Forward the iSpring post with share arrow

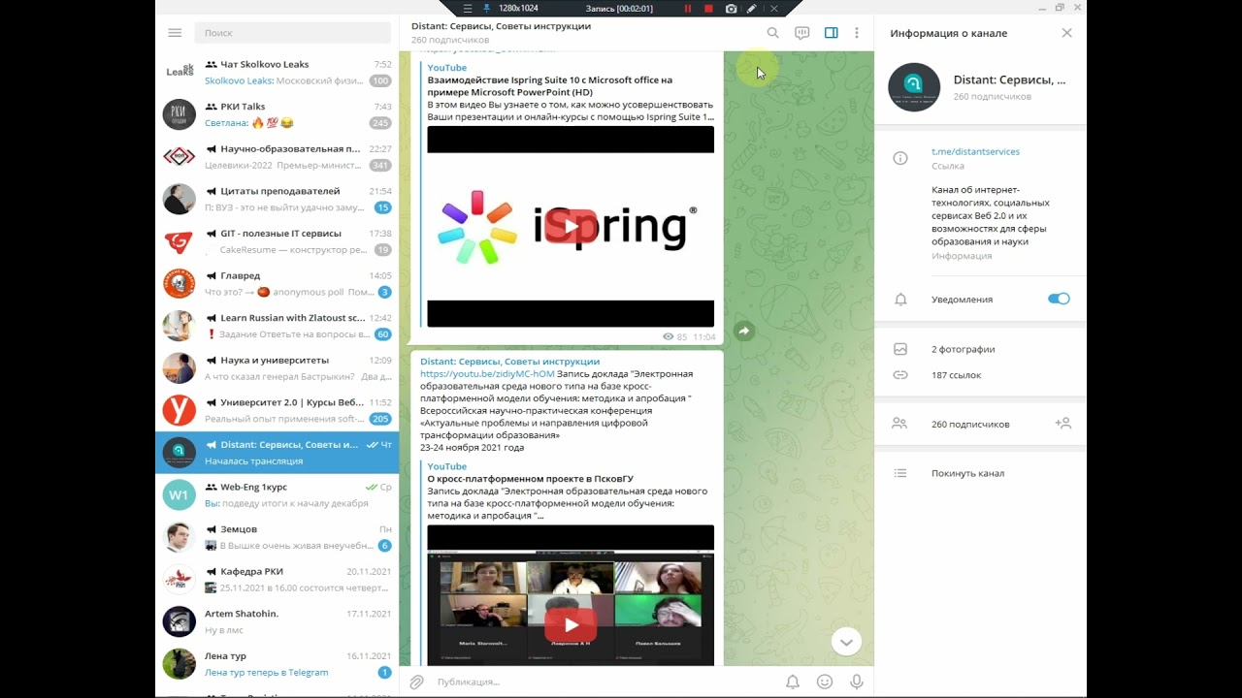coord(743,331)
